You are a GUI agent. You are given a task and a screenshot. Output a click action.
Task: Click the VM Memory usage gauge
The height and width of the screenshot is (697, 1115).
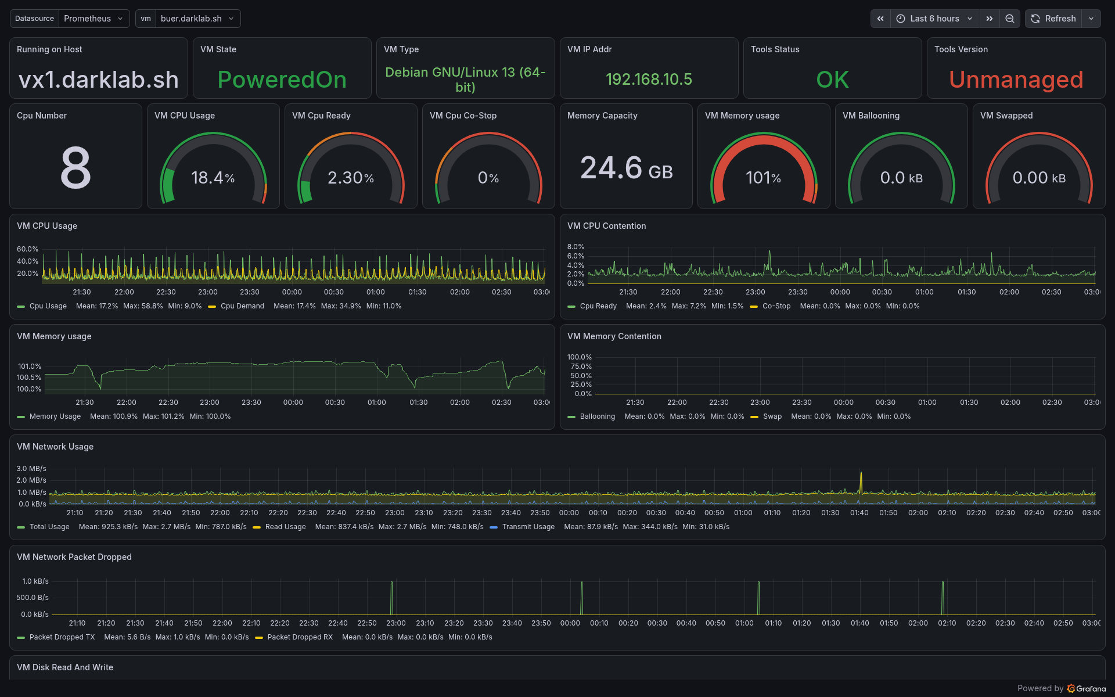[x=764, y=168]
